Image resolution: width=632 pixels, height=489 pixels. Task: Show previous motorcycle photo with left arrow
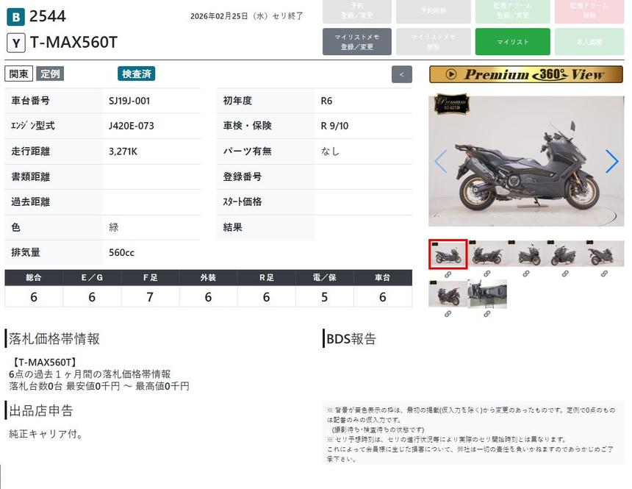(x=440, y=161)
